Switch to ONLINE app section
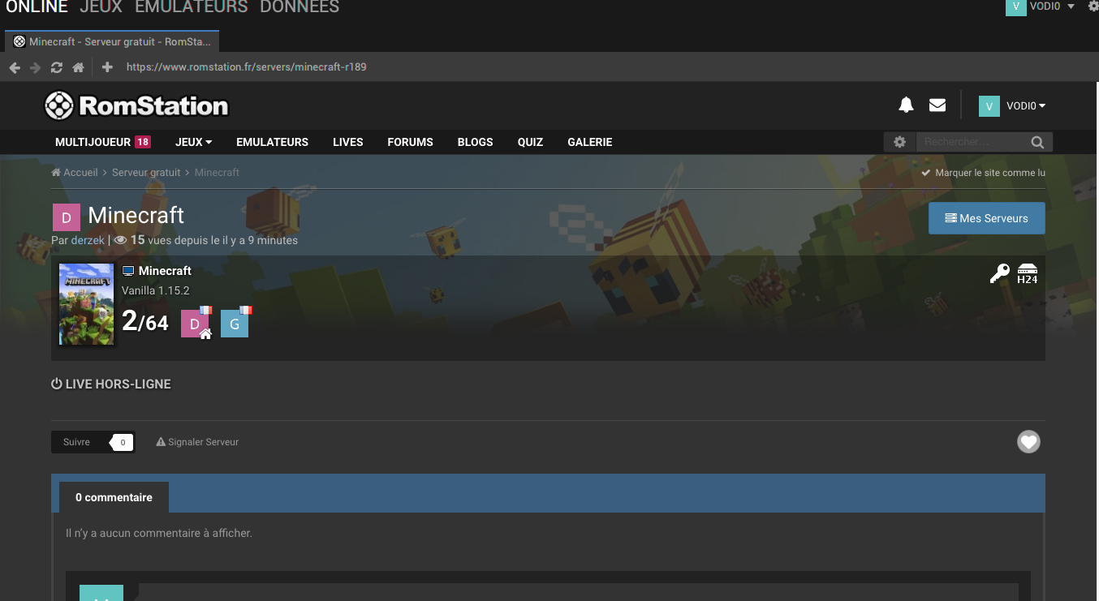The width and height of the screenshot is (1099, 601). [x=37, y=7]
